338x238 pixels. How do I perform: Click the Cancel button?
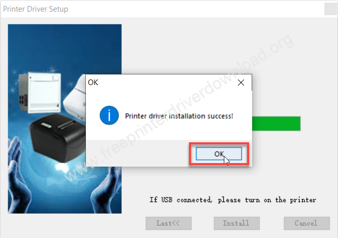coord(307,223)
